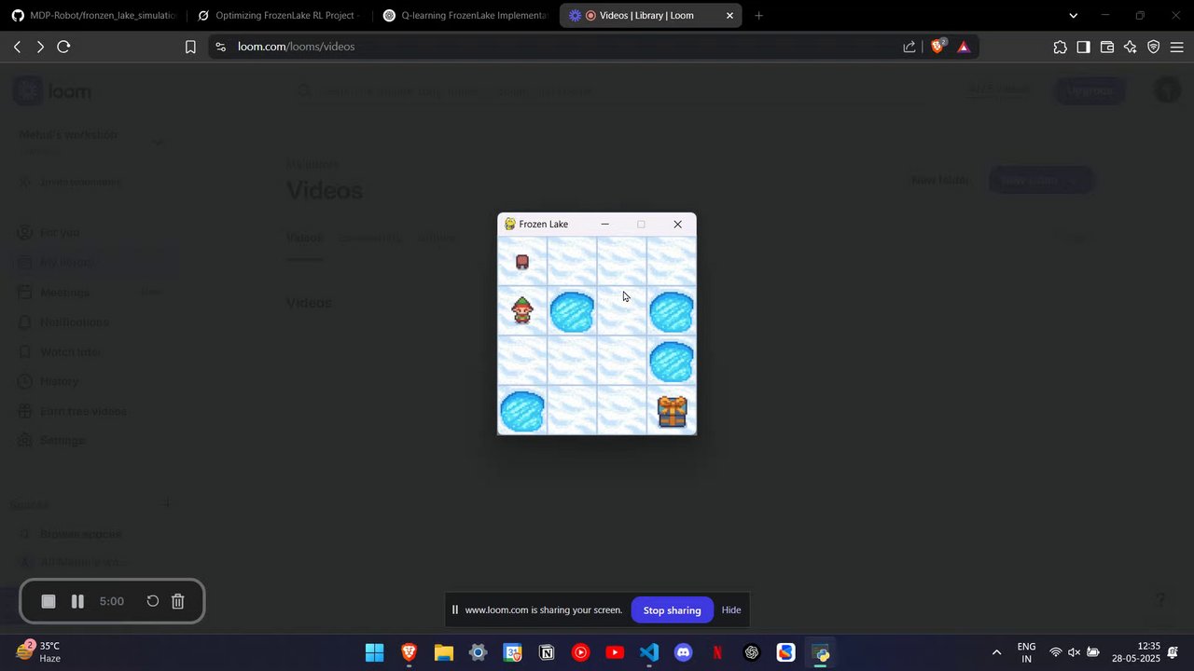
Task: Switch to the Q-learning FrozenLake Implementation tab
Action: point(465,16)
